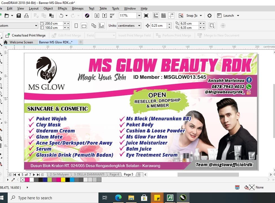
Task: Open the Object menu
Action: 48,8
